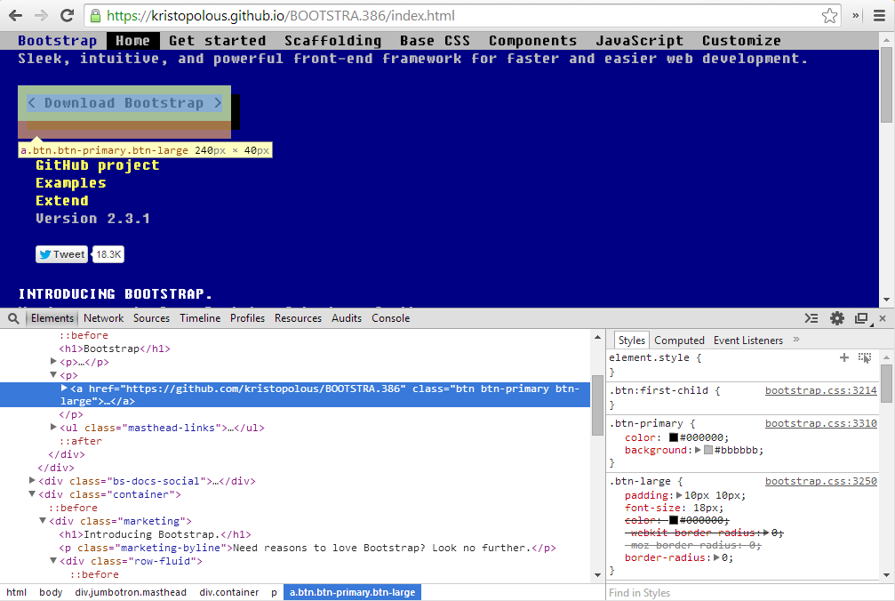Show the DevTools console drawer
Screen dimensions: 895x601
click(811, 318)
